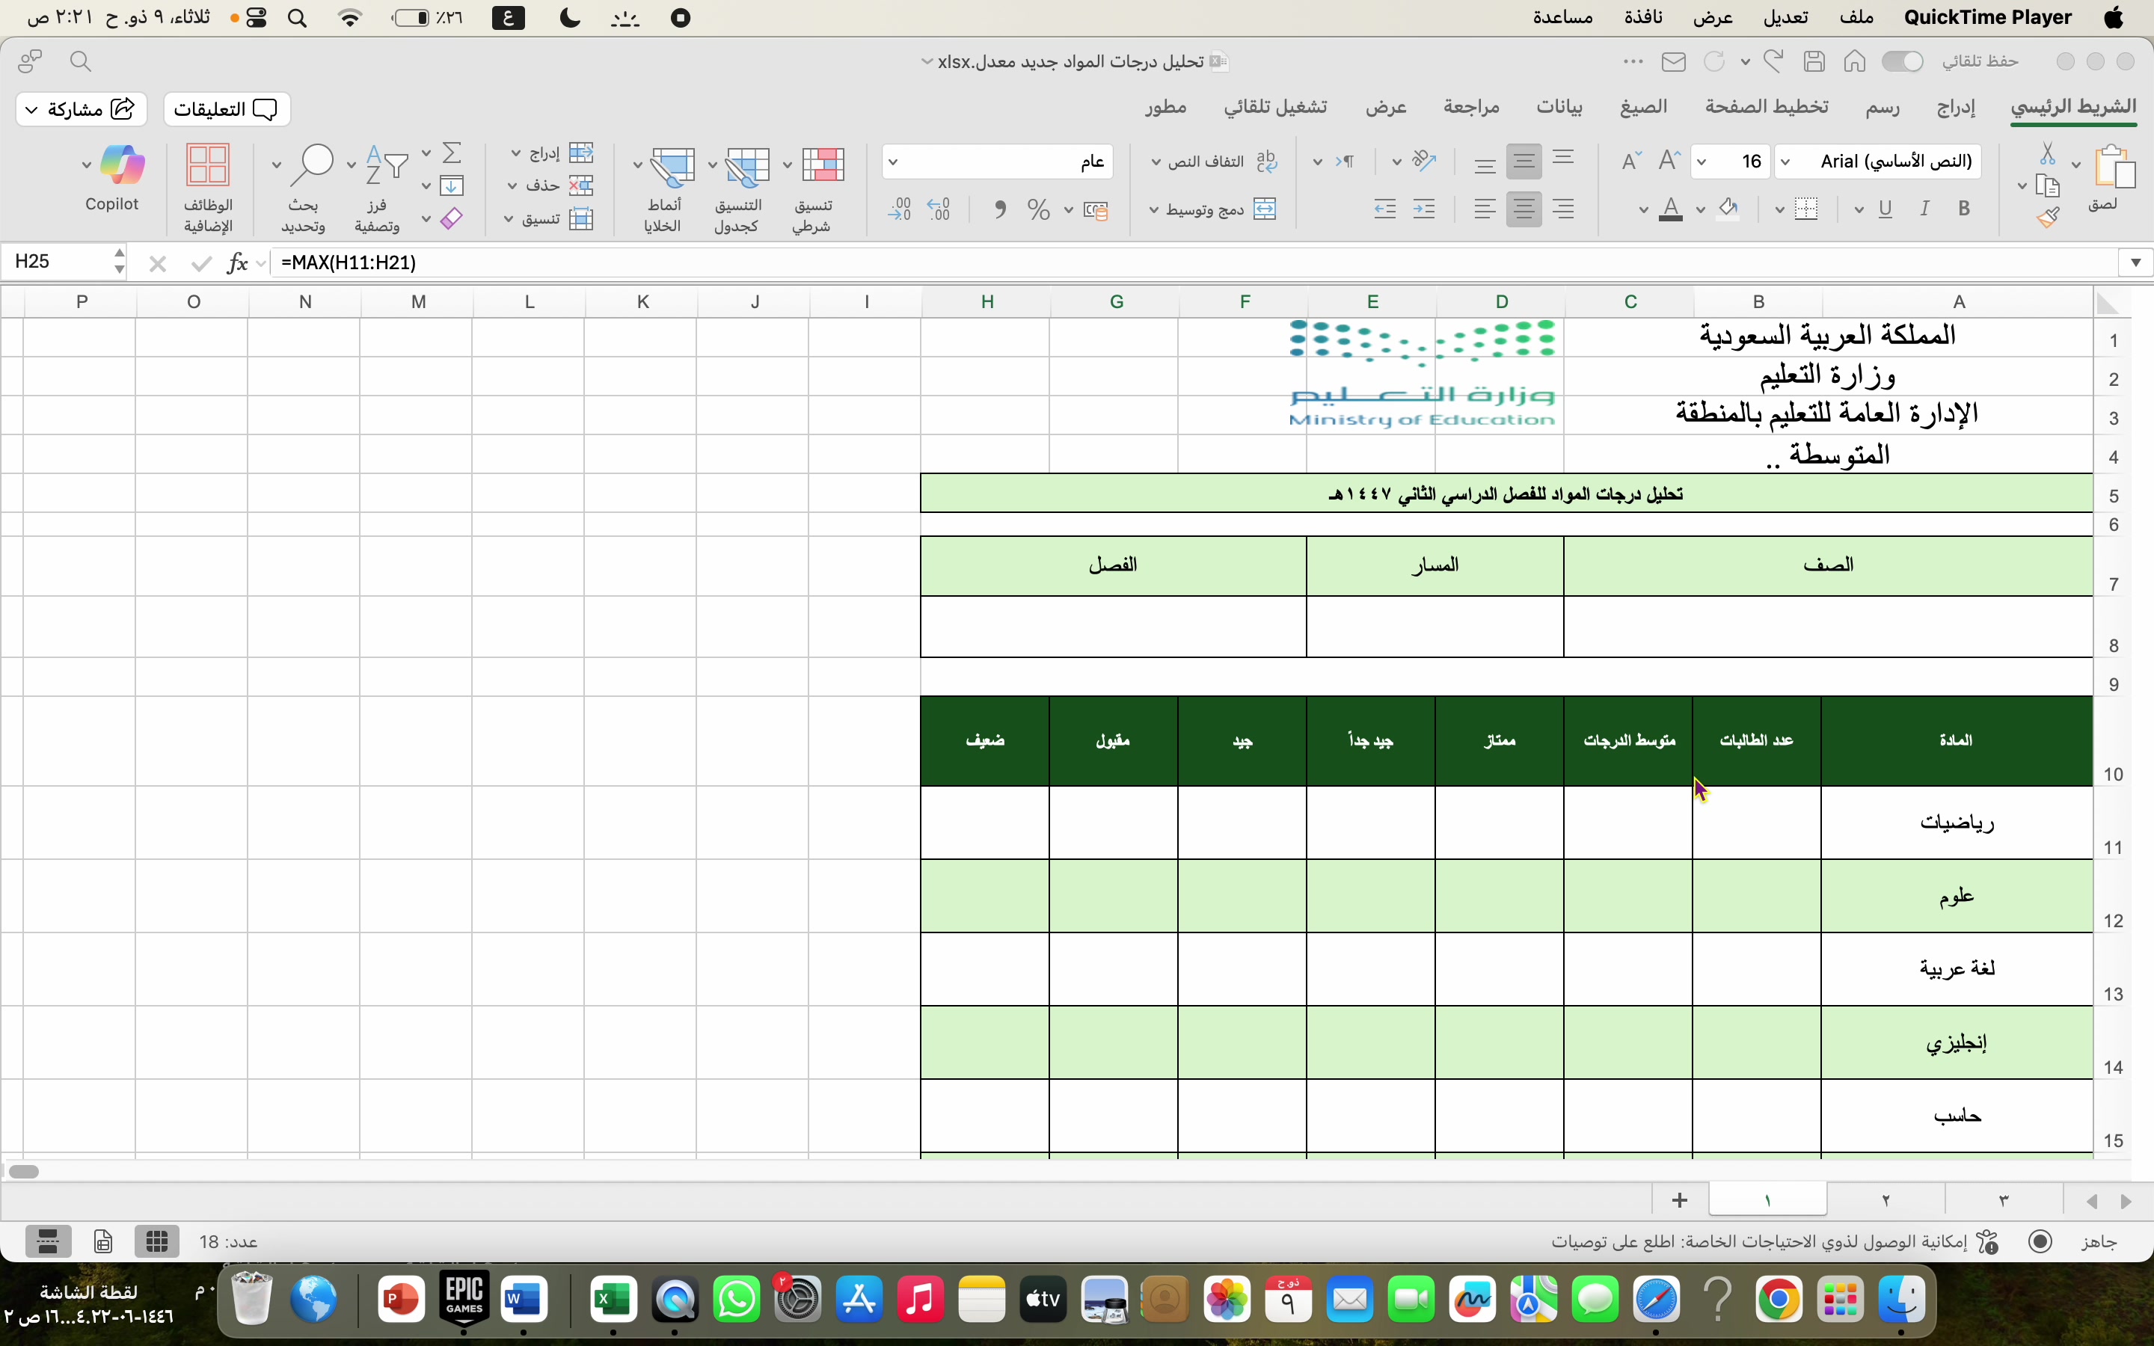Click the decrease indent icon
This screenshot has height=1346, width=2154.
1424,209
